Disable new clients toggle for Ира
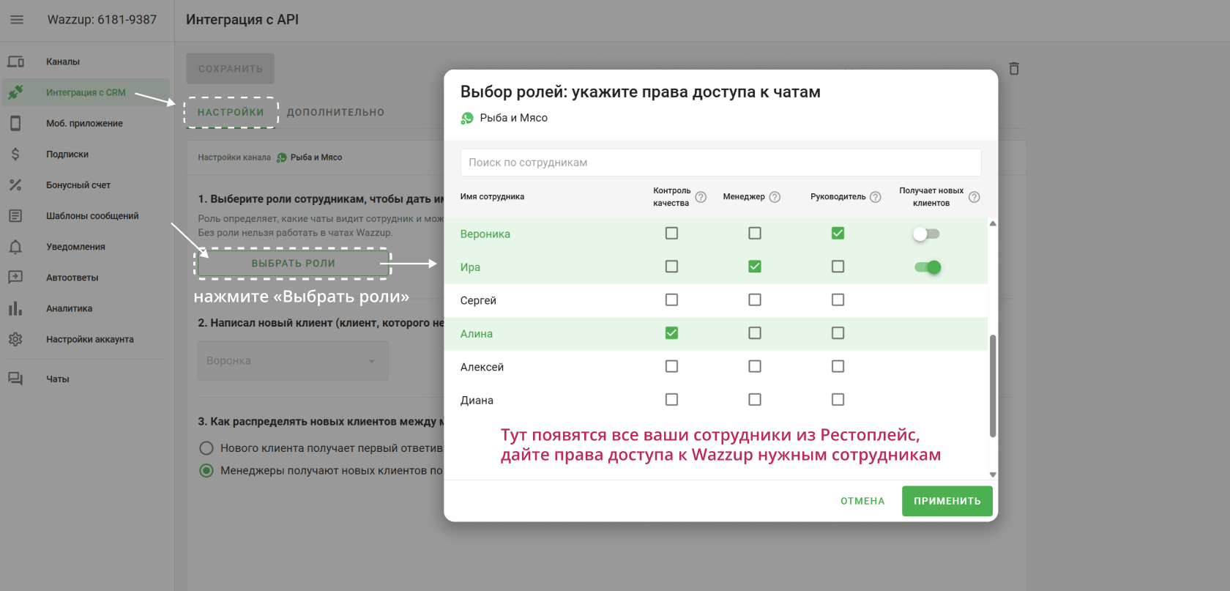The image size is (1230, 591). click(x=928, y=267)
